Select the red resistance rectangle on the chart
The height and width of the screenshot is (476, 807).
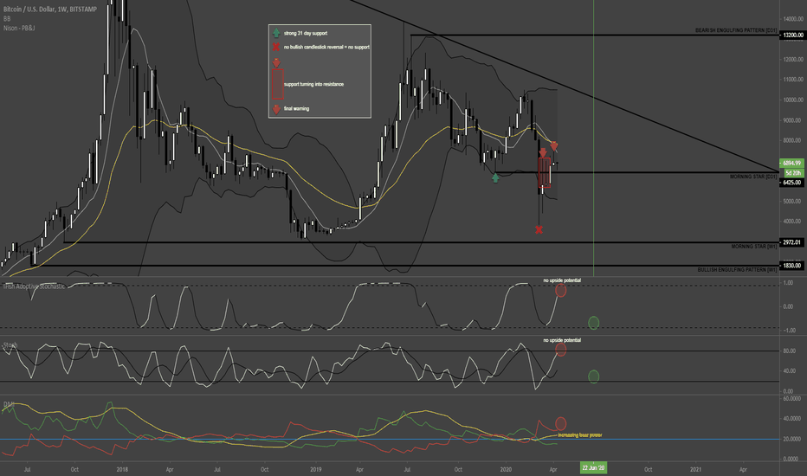(545, 172)
